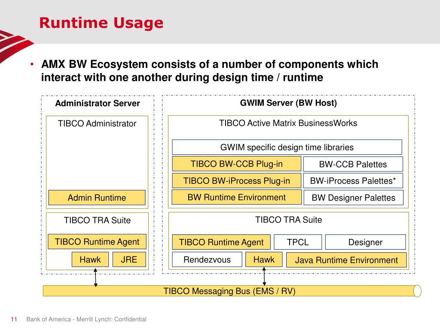Click the "BW Runtime Environment" box
Viewport: 440px width, 330px height.
click(x=237, y=197)
